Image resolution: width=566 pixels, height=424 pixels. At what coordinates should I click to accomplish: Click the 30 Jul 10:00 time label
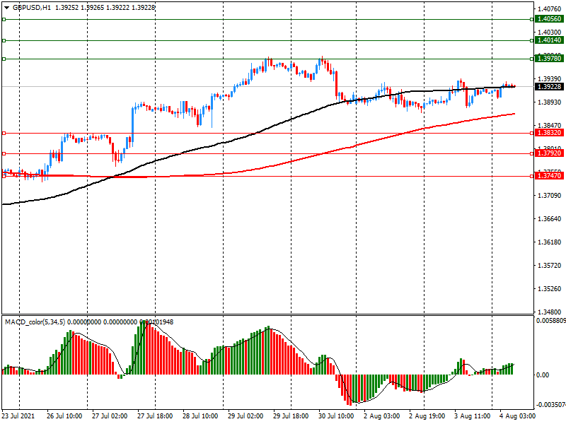[x=336, y=416]
